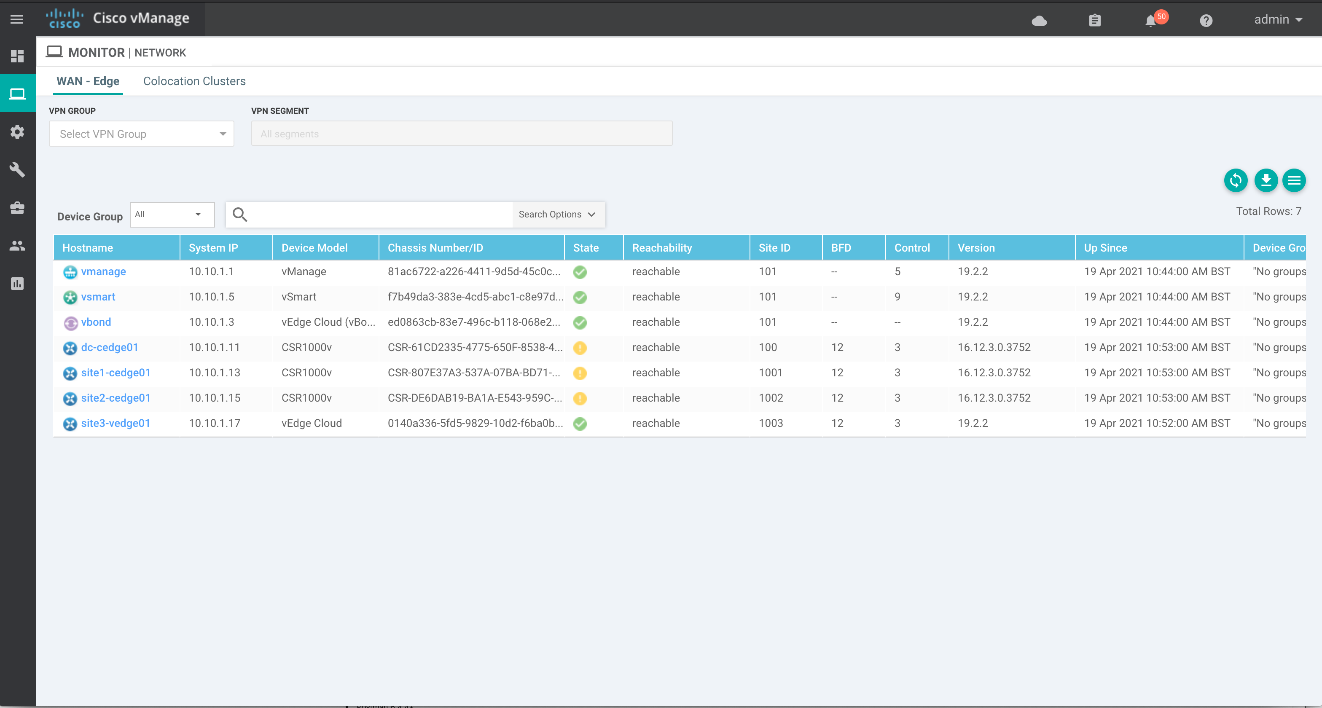This screenshot has height=708, width=1322.
Task: Click into the device search field
Action: pos(380,215)
